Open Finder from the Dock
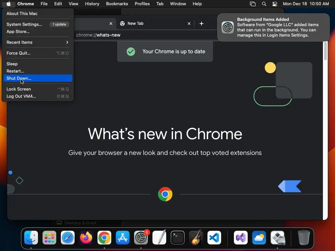This screenshot has width=335, height=251. [31, 238]
